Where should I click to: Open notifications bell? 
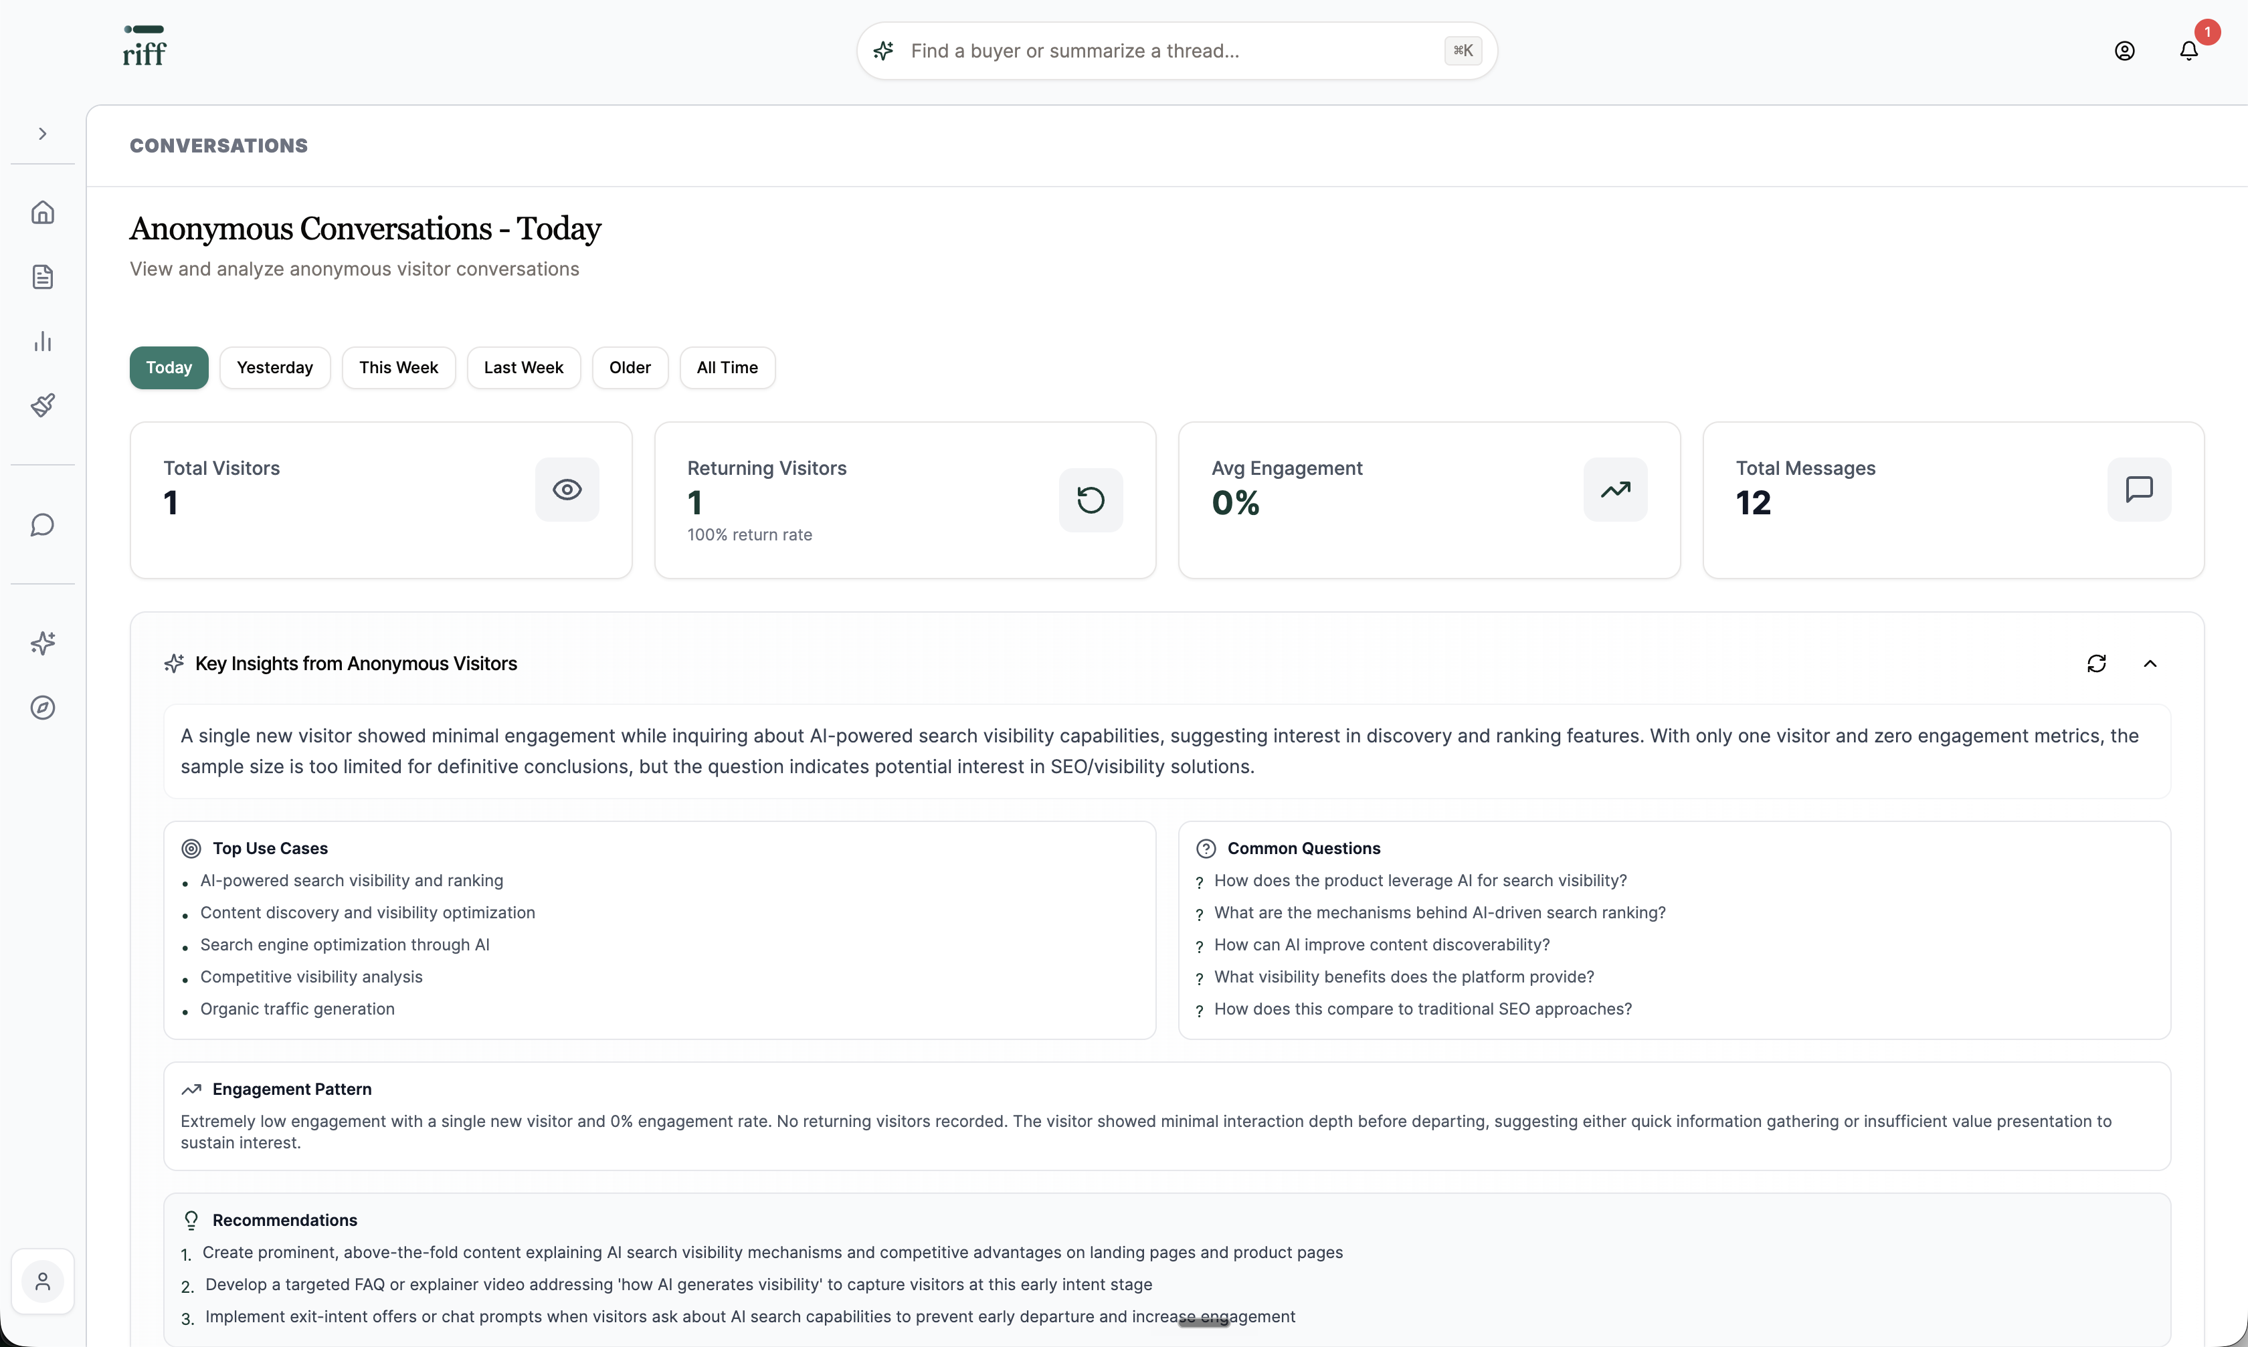tap(2189, 51)
